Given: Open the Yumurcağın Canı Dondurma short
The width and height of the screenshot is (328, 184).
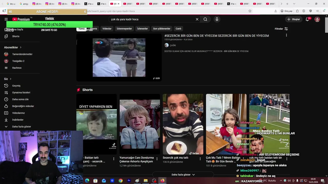Looking at the screenshot, I should click(x=140, y=124).
